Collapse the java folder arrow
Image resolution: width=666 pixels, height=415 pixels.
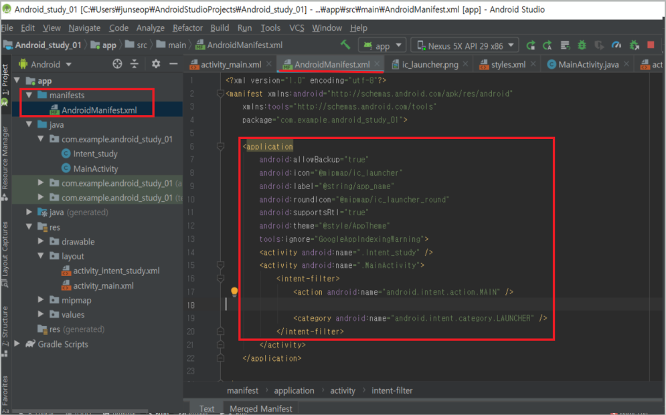click(x=29, y=124)
